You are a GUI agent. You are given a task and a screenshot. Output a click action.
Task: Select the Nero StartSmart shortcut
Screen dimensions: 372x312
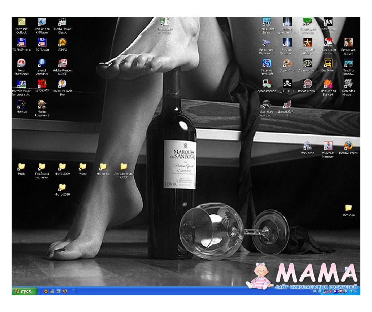[x=21, y=63]
